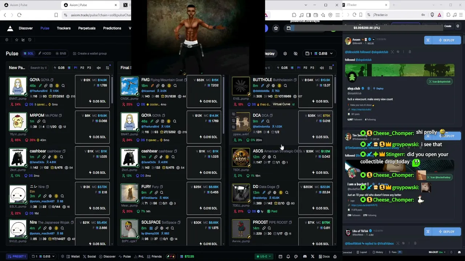This screenshot has height=261, width=465.
Task: Open @slopdotclub link in J7Tracker
Action: [x=363, y=60]
